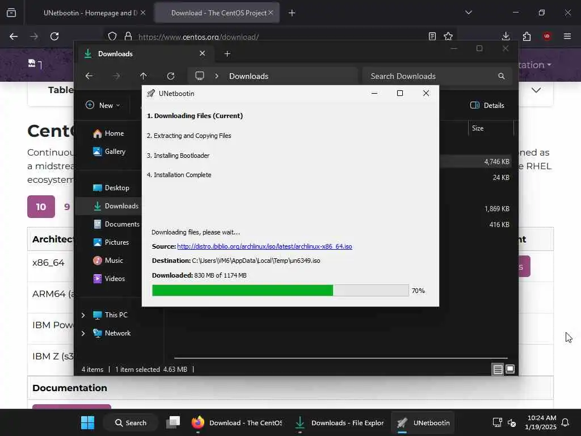Open a new Firefox tab

click(292, 13)
